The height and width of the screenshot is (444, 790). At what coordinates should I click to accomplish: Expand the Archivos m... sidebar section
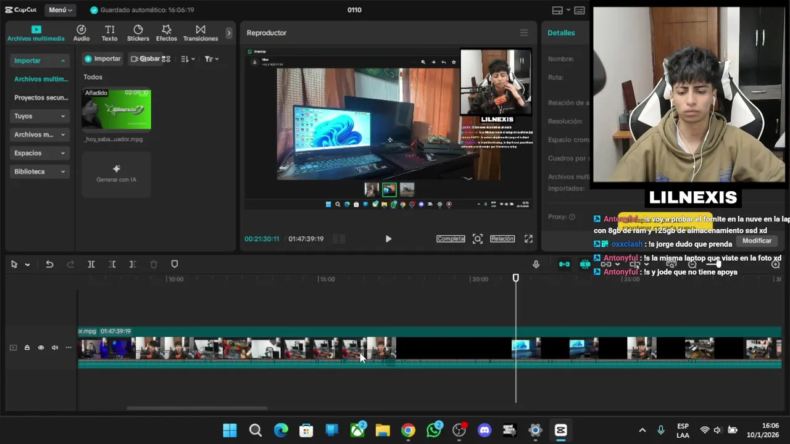coord(39,134)
